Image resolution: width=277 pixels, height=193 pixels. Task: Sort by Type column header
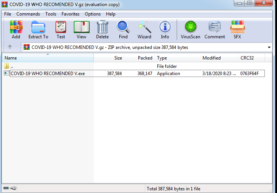pyautogui.click(x=177, y=58)
